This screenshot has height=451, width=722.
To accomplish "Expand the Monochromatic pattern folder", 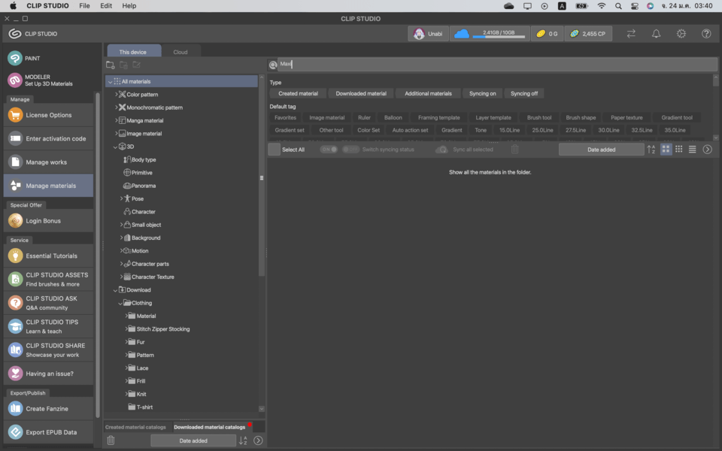I will click(116, 107).
